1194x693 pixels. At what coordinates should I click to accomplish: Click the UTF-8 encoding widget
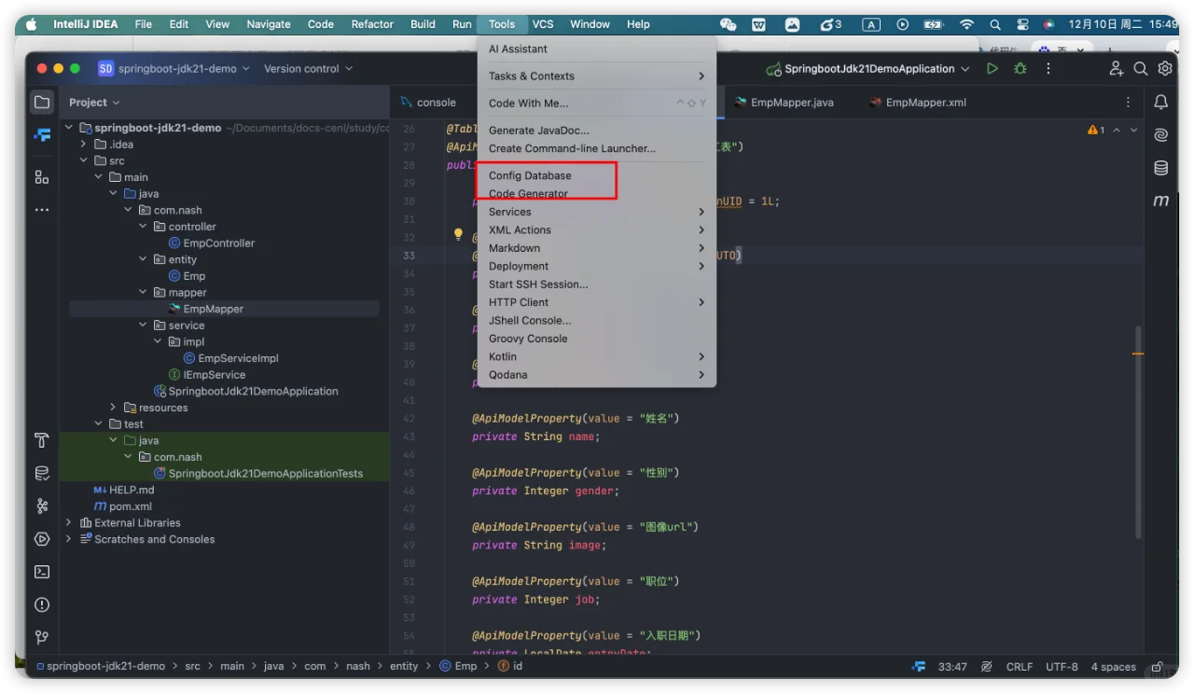coord(1062,667)
